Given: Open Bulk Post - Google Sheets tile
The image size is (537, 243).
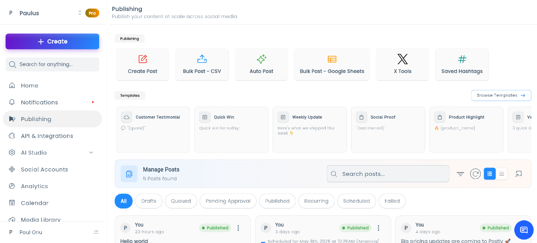Looking at the screenshot, I should pos(332,64).
